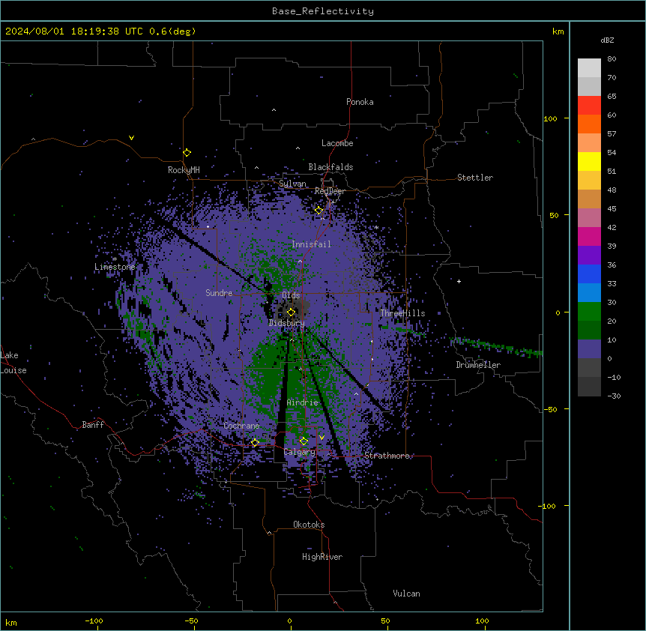Select the Innisfail label

pos(312,244)
